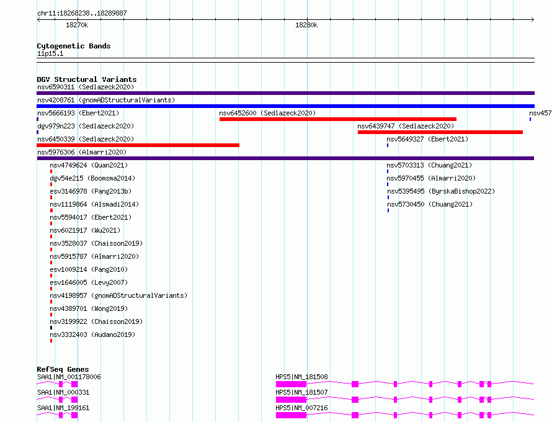Click the RefSeq Genes track title

click(63, 369)
